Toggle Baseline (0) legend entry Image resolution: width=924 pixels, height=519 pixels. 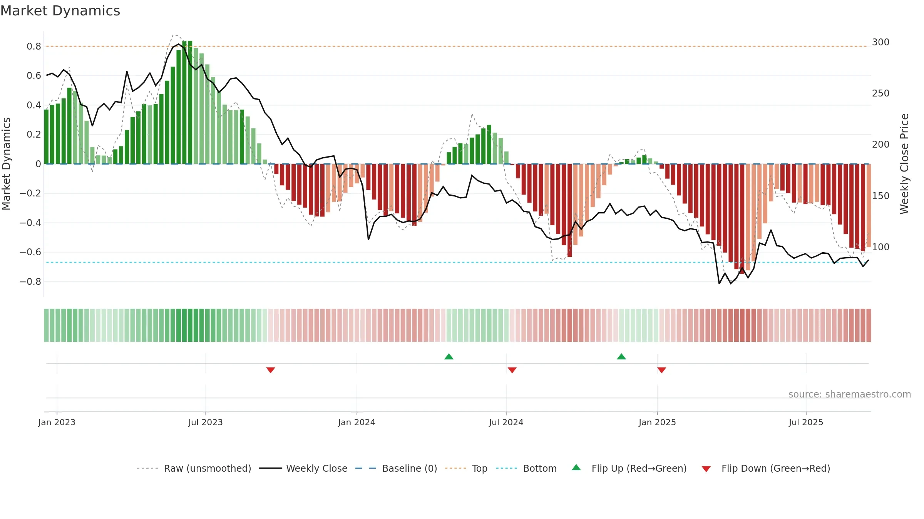point(396,468)
